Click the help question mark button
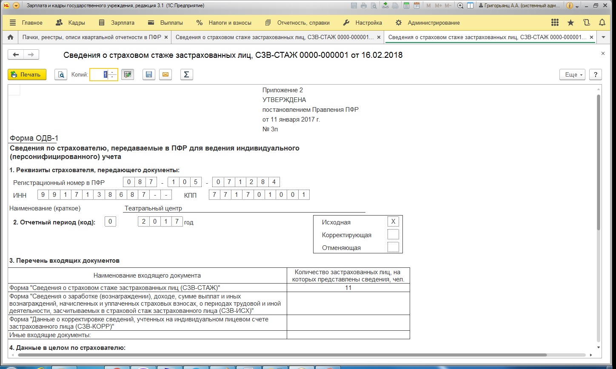616x369 pixels. (x=595, y=75)
